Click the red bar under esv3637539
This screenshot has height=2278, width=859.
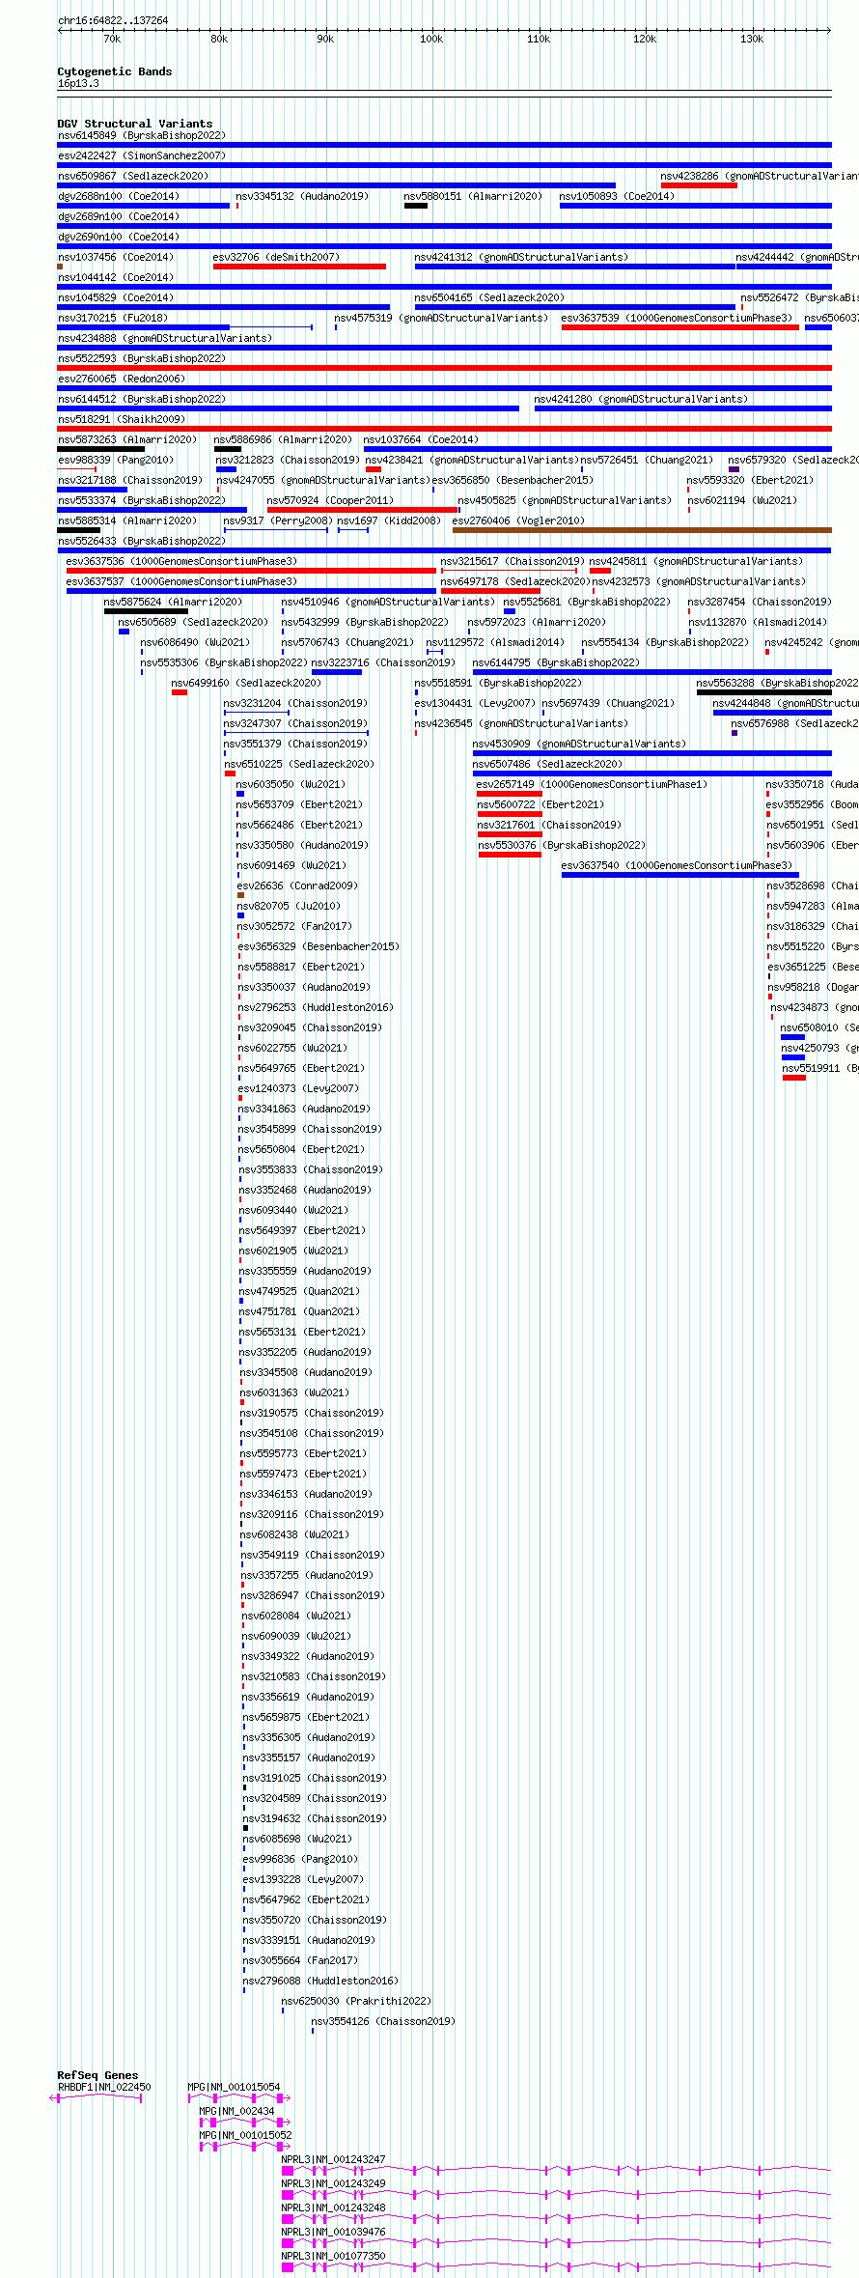(x=680, y=327)
